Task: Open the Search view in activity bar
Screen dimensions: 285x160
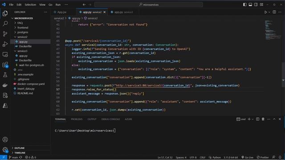Action: click(5, 24)
